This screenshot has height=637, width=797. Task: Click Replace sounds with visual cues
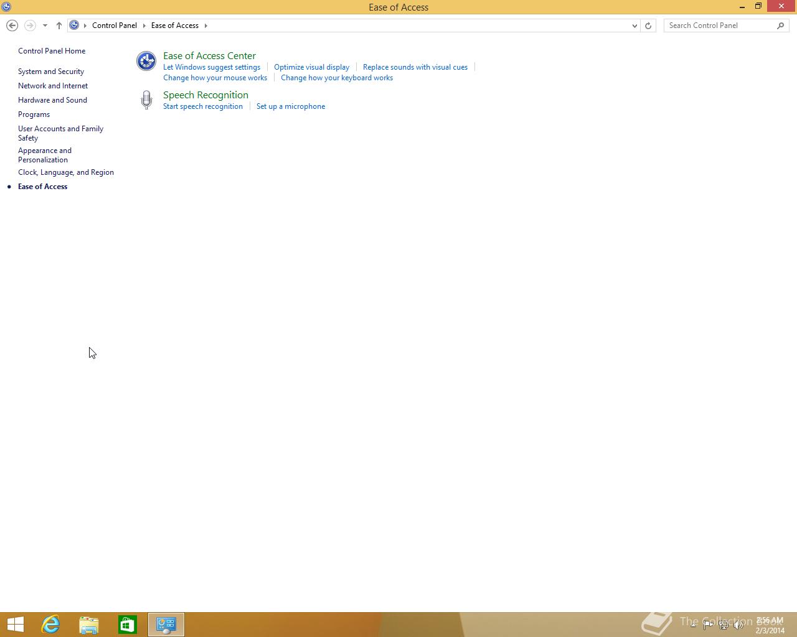(415, 67)
